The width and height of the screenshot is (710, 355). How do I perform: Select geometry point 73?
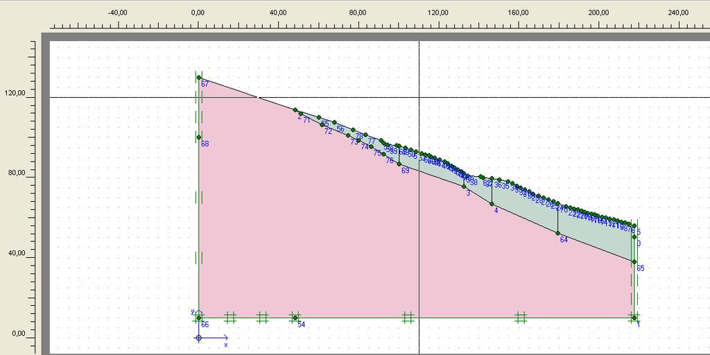pos(348,135)
